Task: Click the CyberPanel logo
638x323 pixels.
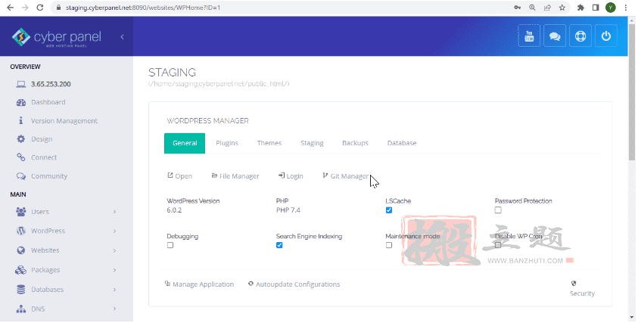Action: pos(56,37)
